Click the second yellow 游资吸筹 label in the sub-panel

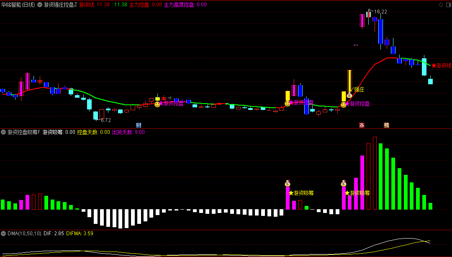pos(360,193)
